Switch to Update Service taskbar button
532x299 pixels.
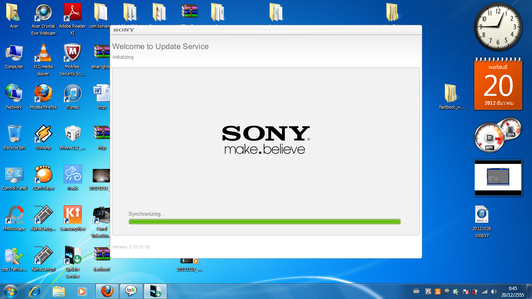pyautogui.click(x=155, y=291)
